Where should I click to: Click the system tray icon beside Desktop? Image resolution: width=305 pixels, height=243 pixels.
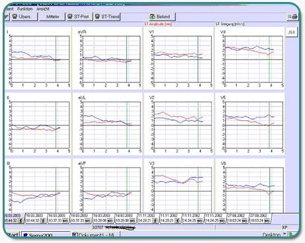pyautogui.click(x=290, y=234)
